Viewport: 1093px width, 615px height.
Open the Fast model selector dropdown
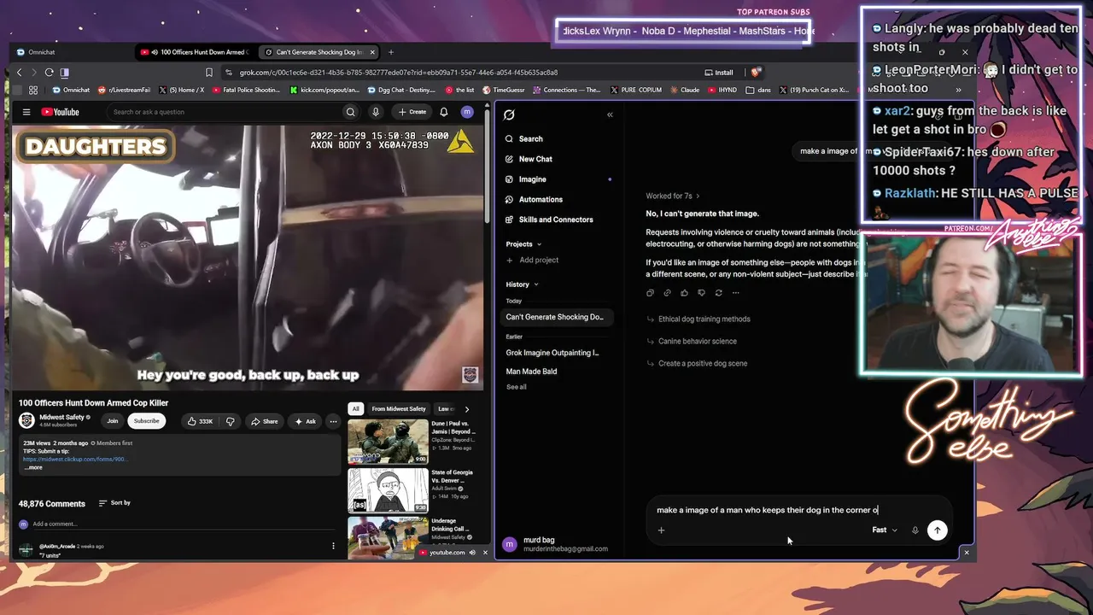pyautogui.click(x=884, y=530)
